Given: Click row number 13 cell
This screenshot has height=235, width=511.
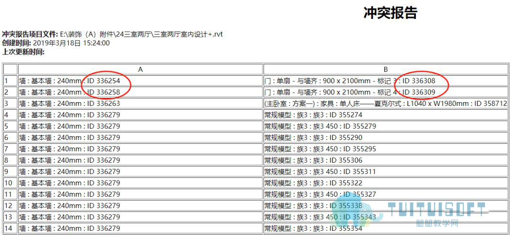Looking at the screenshot, I should click(10, 217).
